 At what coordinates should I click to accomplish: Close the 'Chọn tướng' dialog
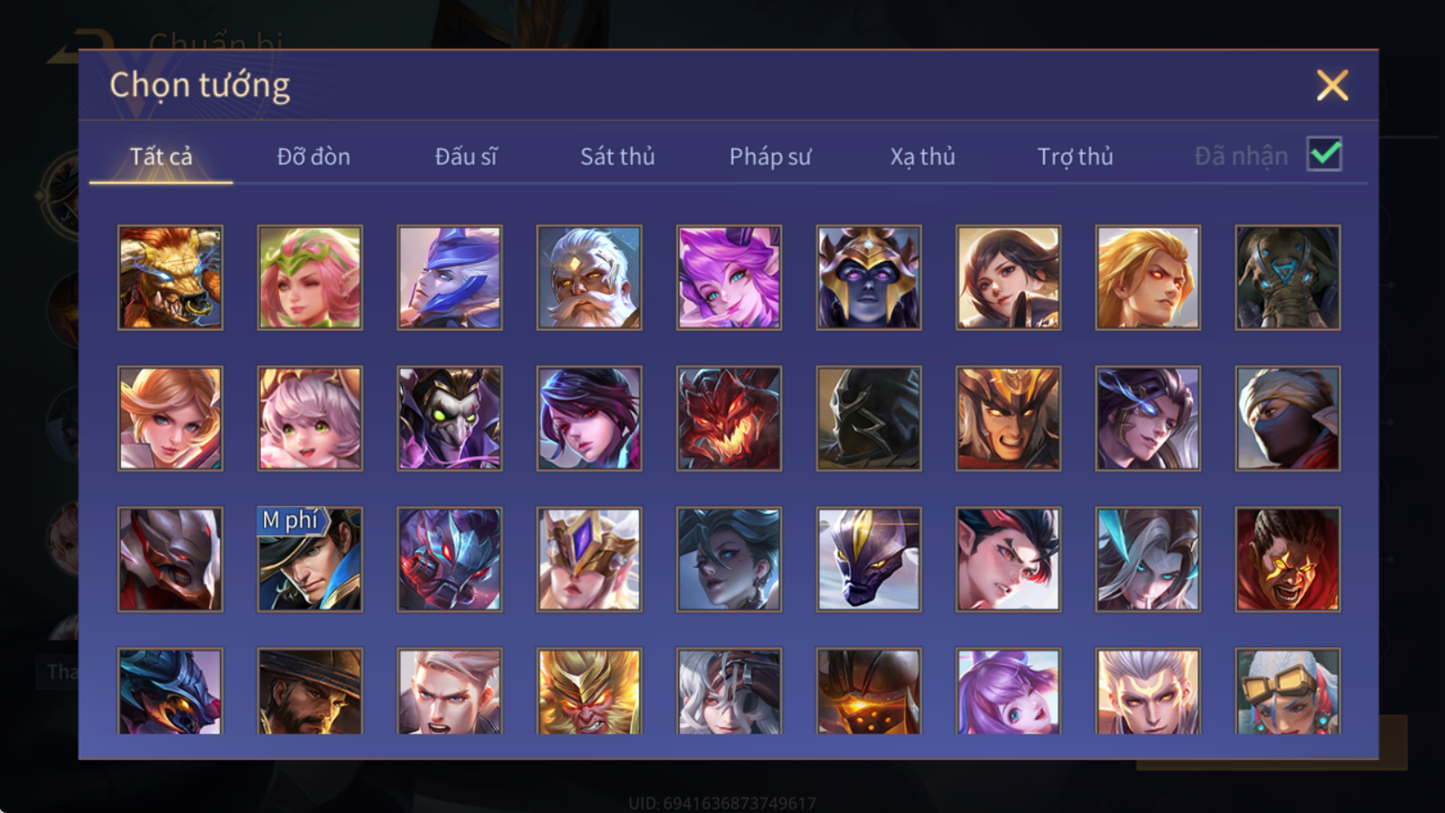[x=1332, y=86]
